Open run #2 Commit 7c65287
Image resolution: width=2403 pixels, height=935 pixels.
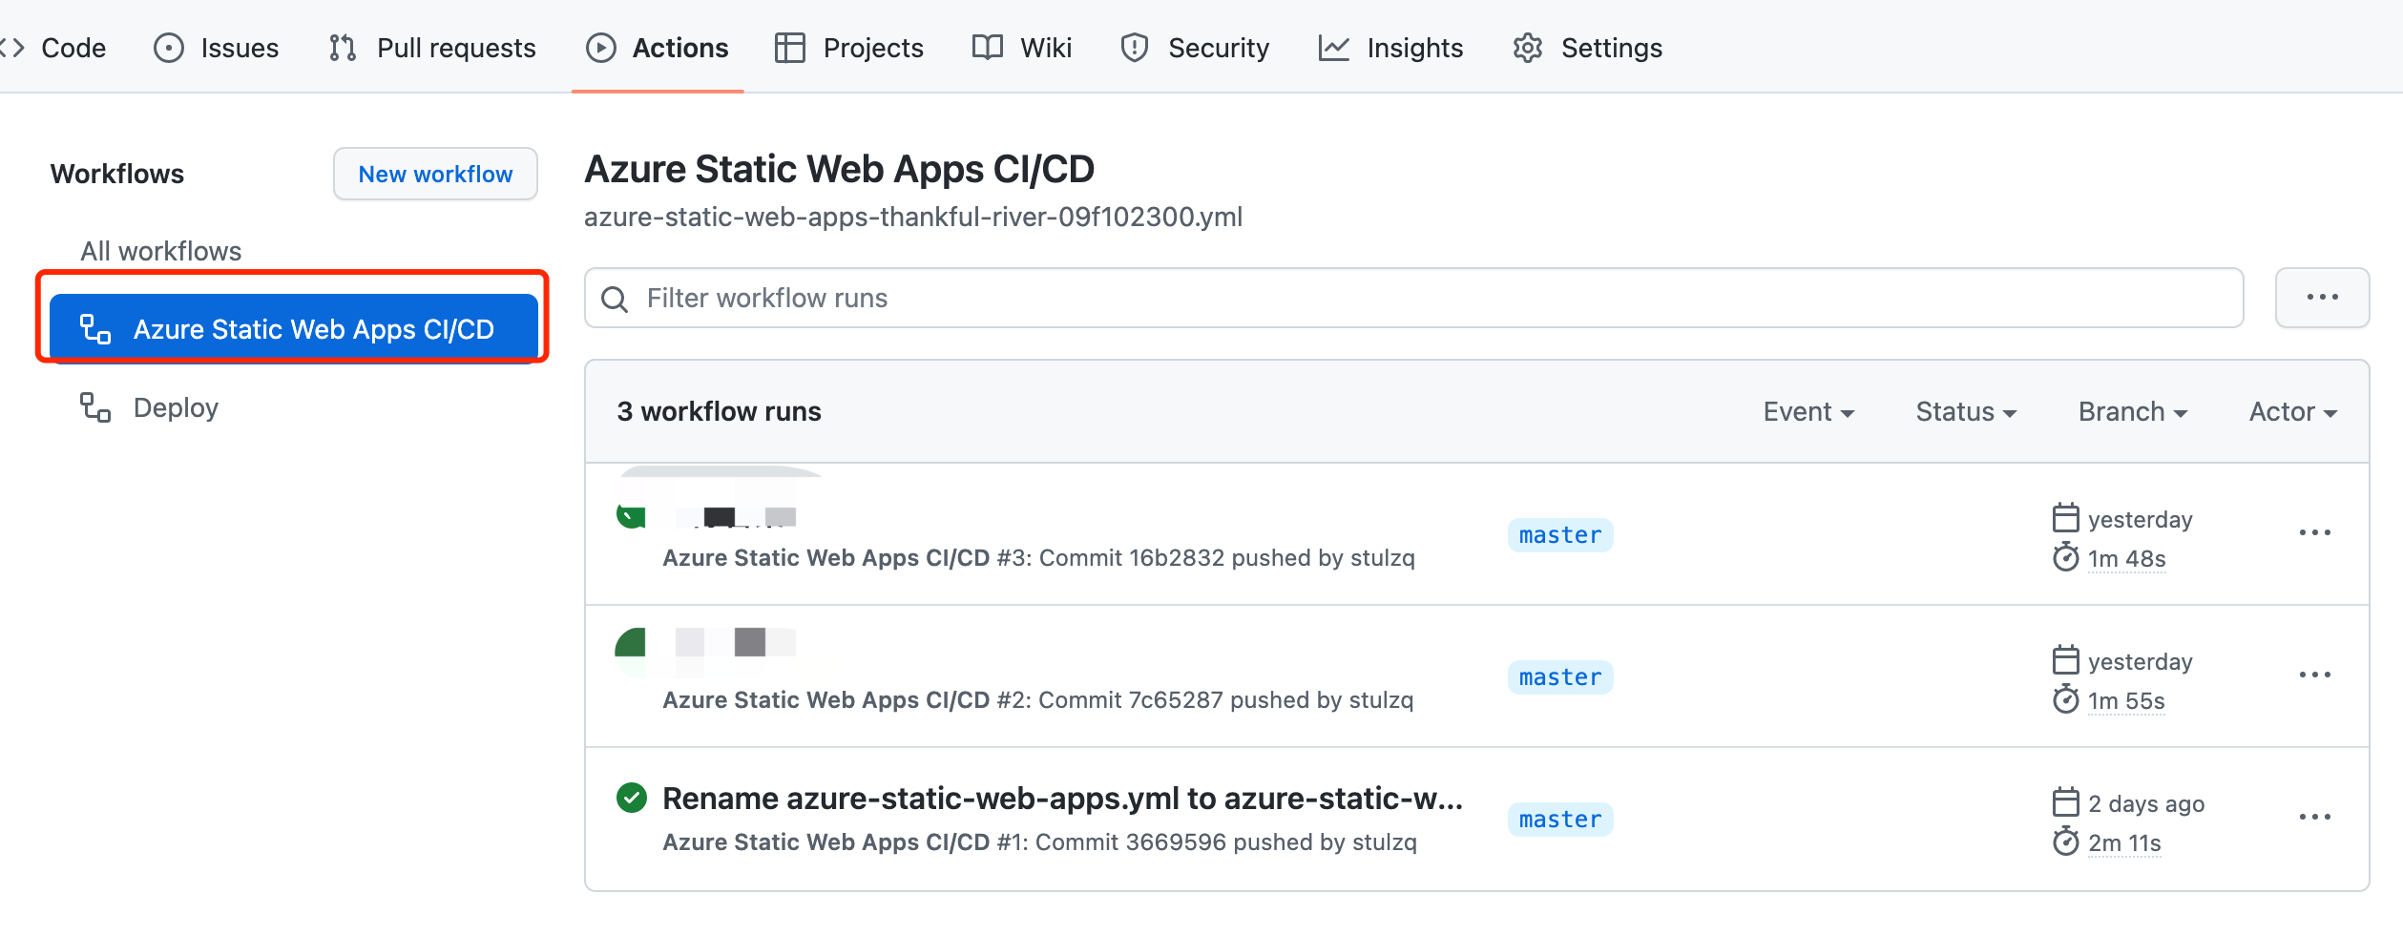coord(1037,700)
